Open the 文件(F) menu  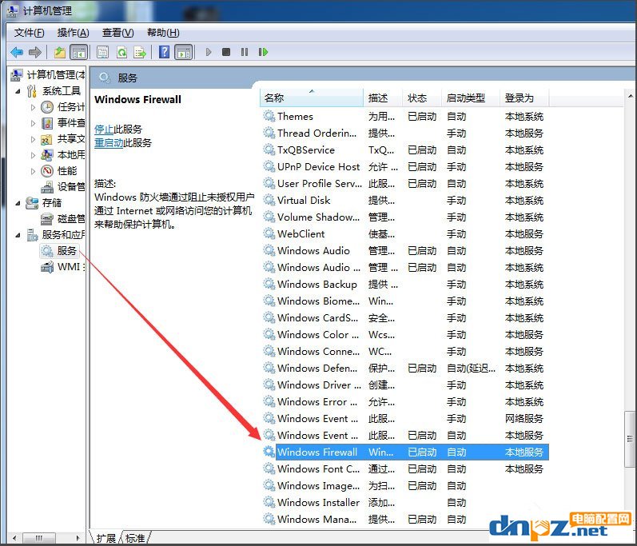tap(29, 33)
